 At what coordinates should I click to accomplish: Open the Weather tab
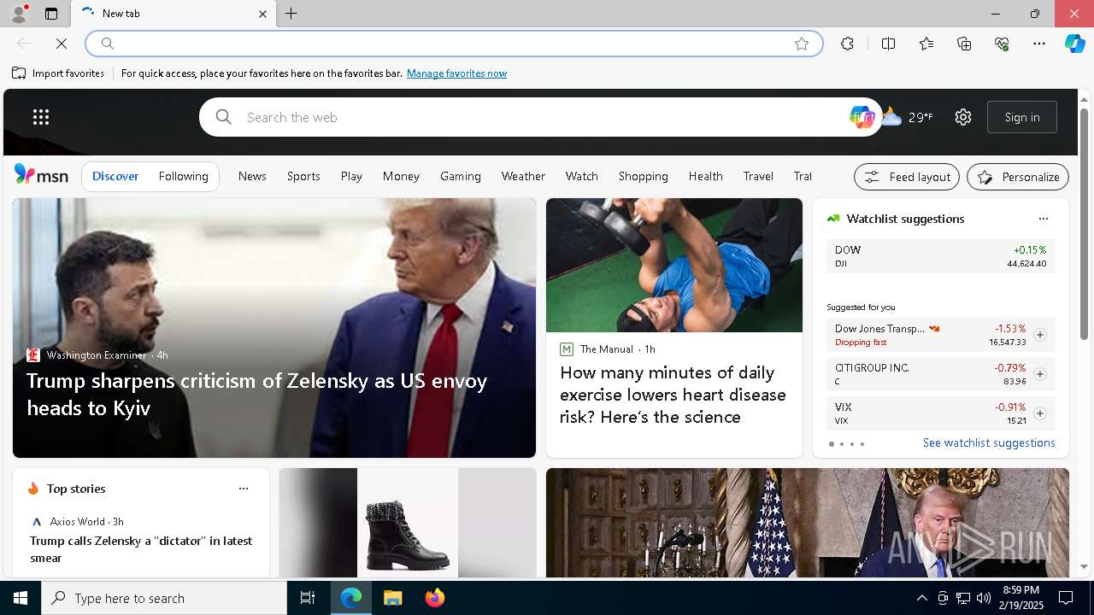pos(523,176)
